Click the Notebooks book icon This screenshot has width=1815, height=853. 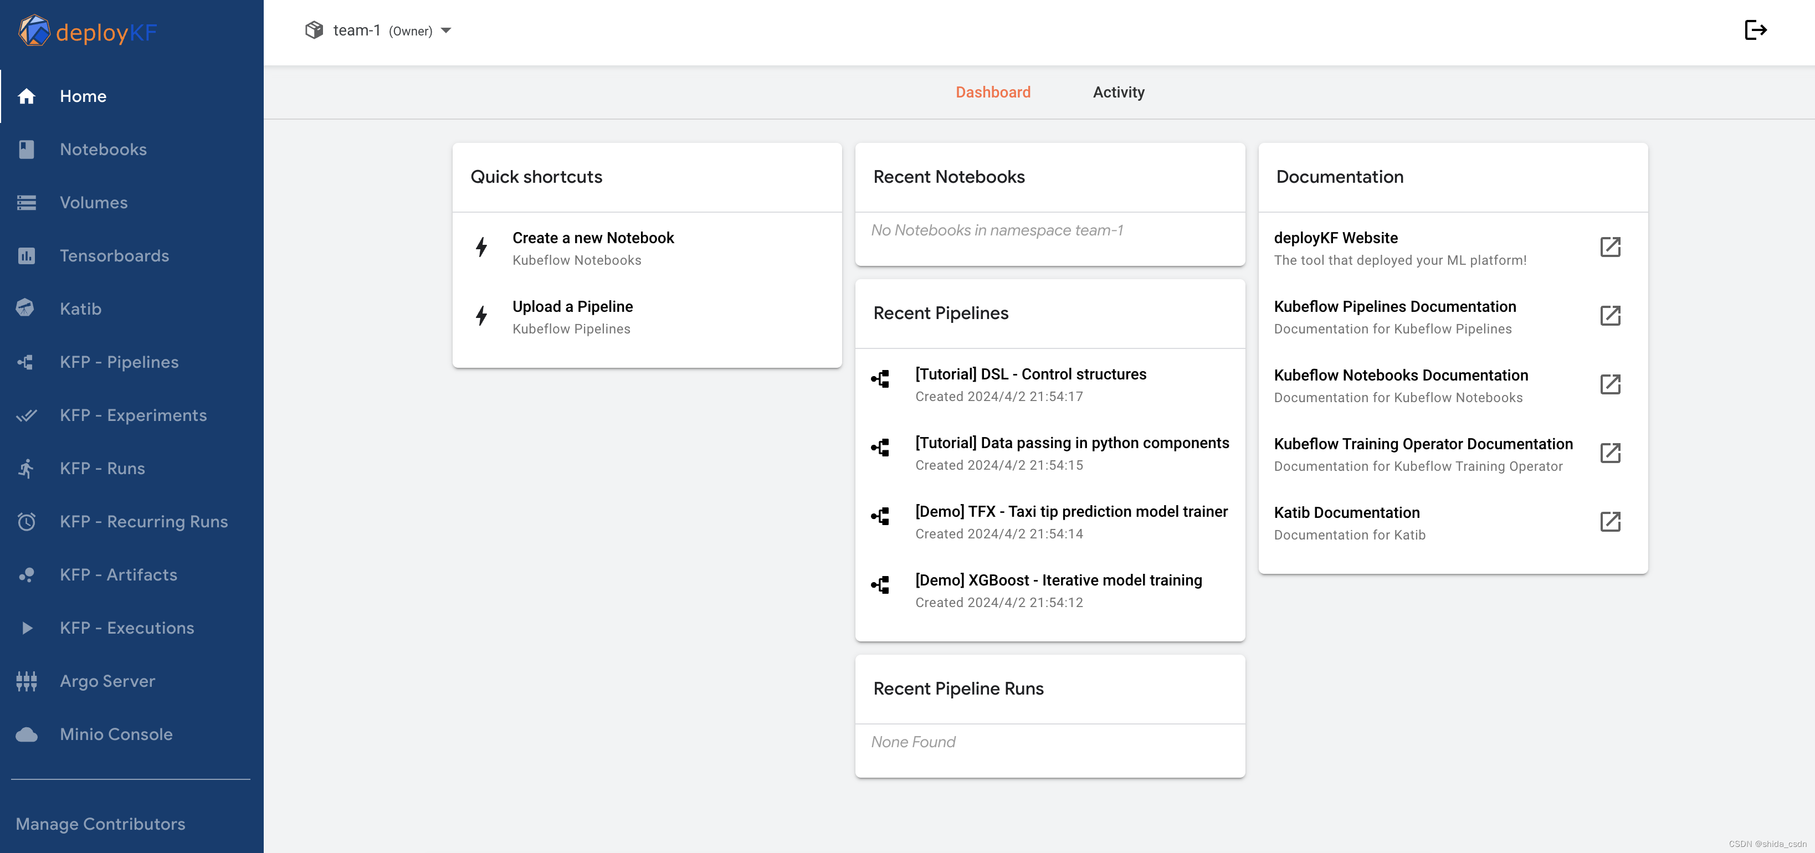pyautogui.click(x=27, y=150)
